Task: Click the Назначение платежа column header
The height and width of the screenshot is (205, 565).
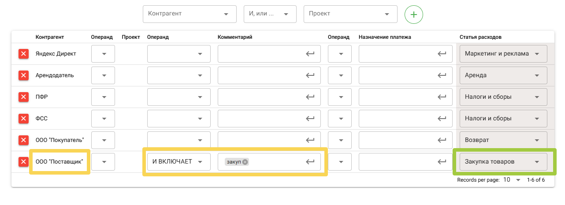Action: pyautogui.click(x=385, y=37)
